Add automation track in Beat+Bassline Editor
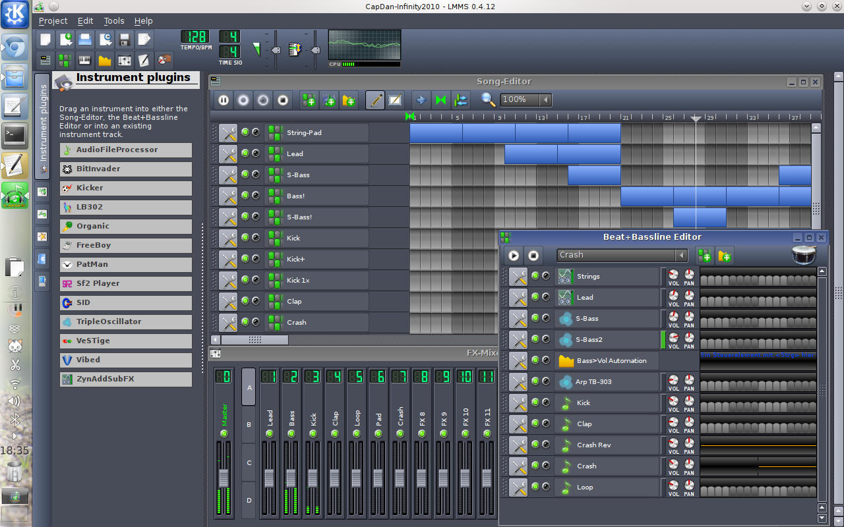Screen dimensions: 844x527 [x=725, y=255]
